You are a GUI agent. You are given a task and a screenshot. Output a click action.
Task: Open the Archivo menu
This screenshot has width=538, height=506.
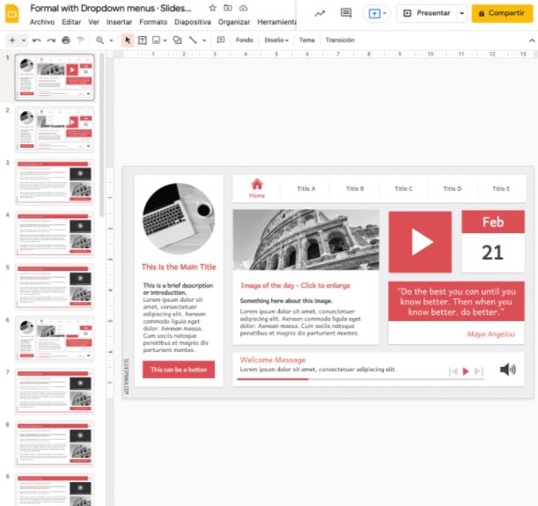point(42,22)
